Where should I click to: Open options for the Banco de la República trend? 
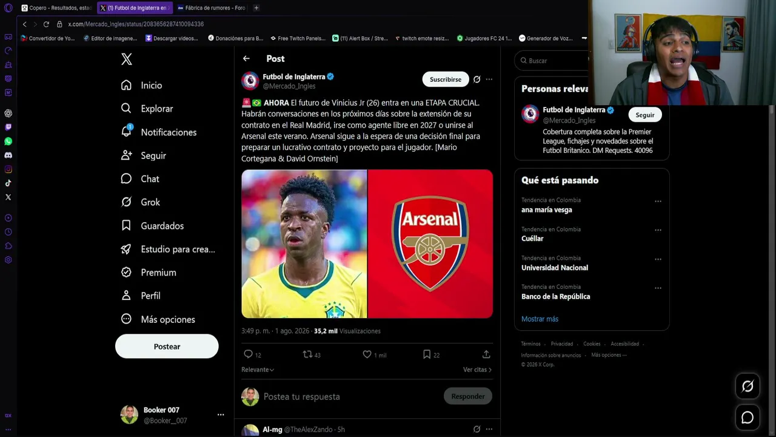click(658, 288)
